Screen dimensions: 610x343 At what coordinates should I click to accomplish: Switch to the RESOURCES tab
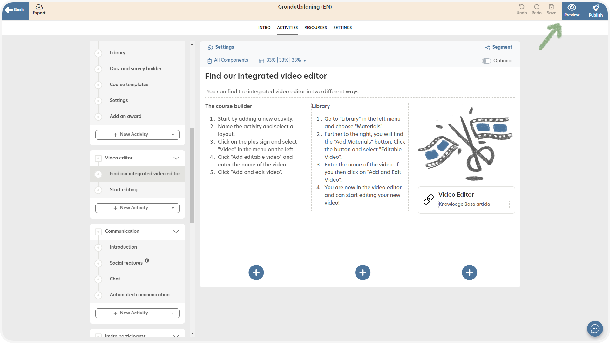point(315,28)
